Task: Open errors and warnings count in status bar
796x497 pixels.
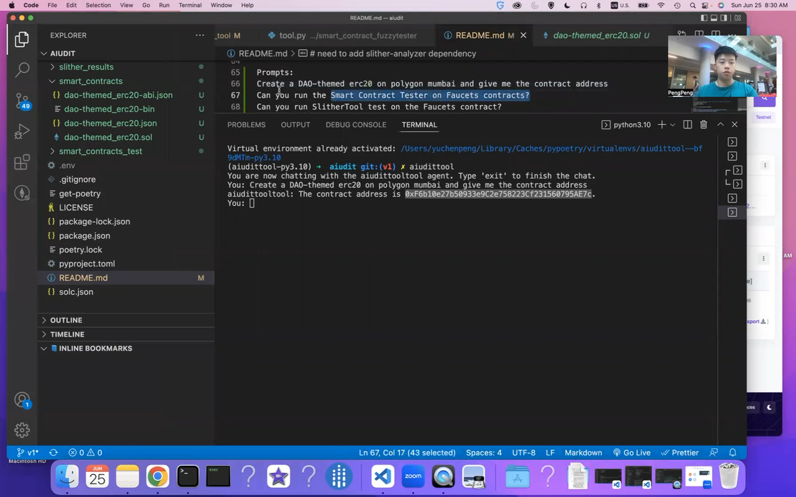Action: pos(86,453)
